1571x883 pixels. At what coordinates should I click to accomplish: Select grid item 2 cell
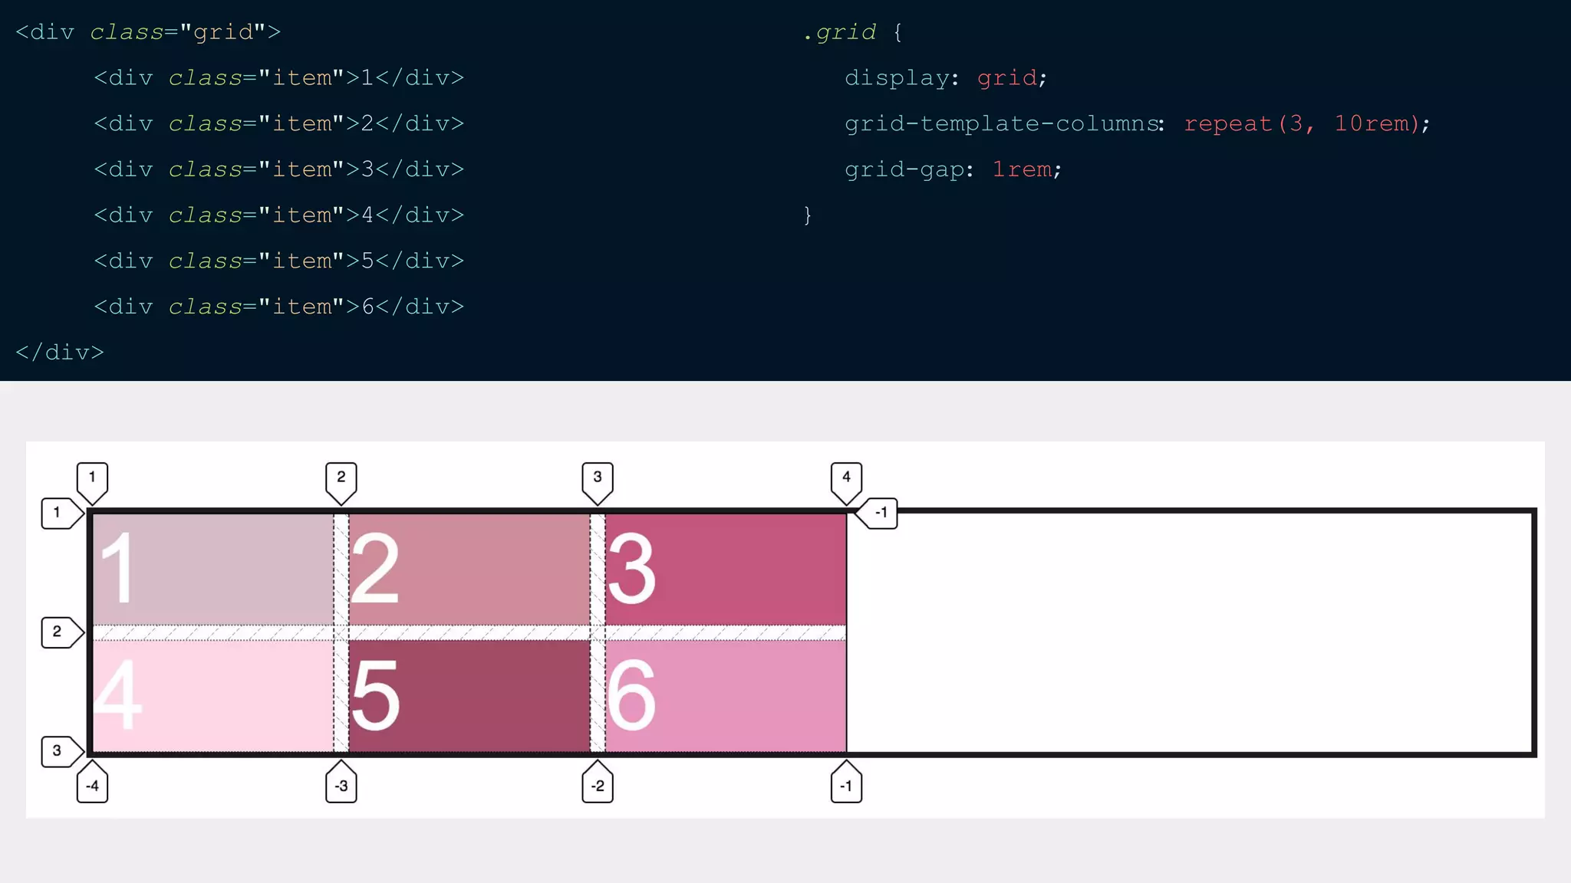[469, 569]
